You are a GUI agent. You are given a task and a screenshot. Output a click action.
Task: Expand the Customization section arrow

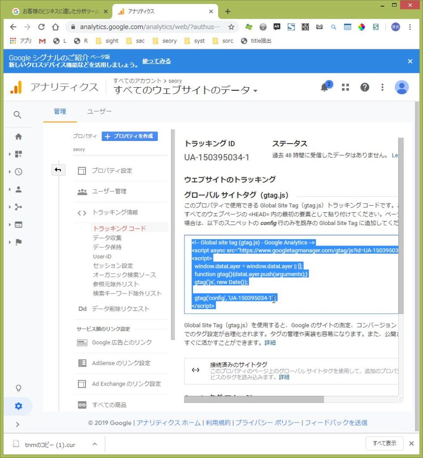tap(10, 154)
